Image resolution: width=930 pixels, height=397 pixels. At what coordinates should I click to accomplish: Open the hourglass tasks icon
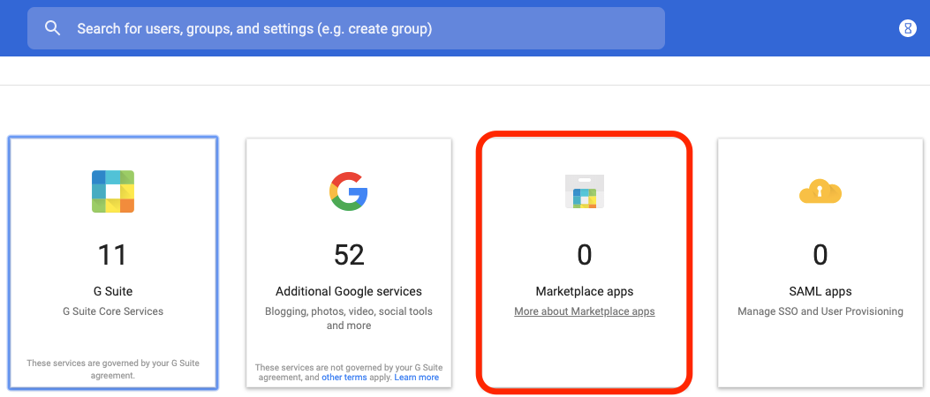907,28
